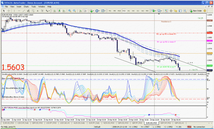
Task: Toggle the M15 timeframe button
Action: 119,11
